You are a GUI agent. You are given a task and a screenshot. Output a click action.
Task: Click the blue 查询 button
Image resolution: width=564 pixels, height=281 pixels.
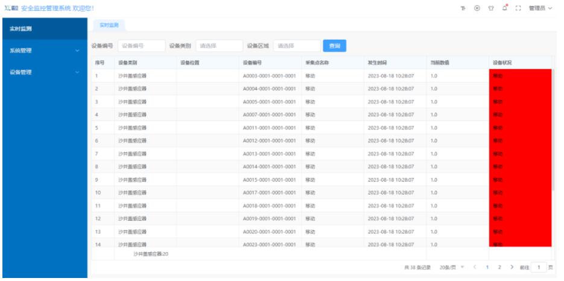click(334, 46)
